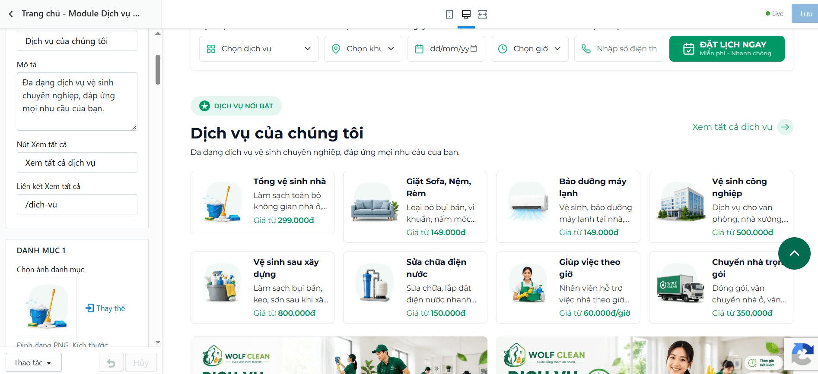This screenshot has height=374, width=818.
Task: Click the 'DỊCH VỤ NỔI BẬT' badge
Action: click(236, 106)
